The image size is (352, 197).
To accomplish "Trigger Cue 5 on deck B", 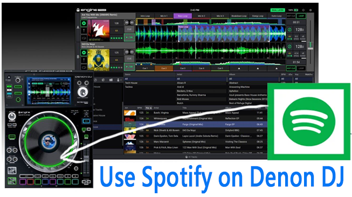I will click(x=220, y=69).
